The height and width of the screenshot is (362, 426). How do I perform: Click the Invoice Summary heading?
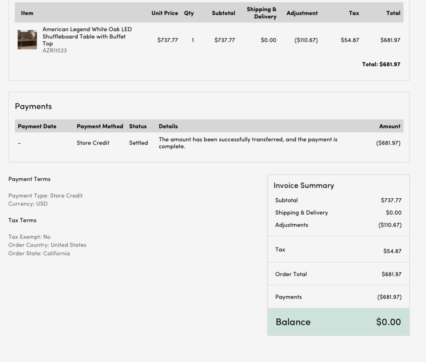click(304, 185)
